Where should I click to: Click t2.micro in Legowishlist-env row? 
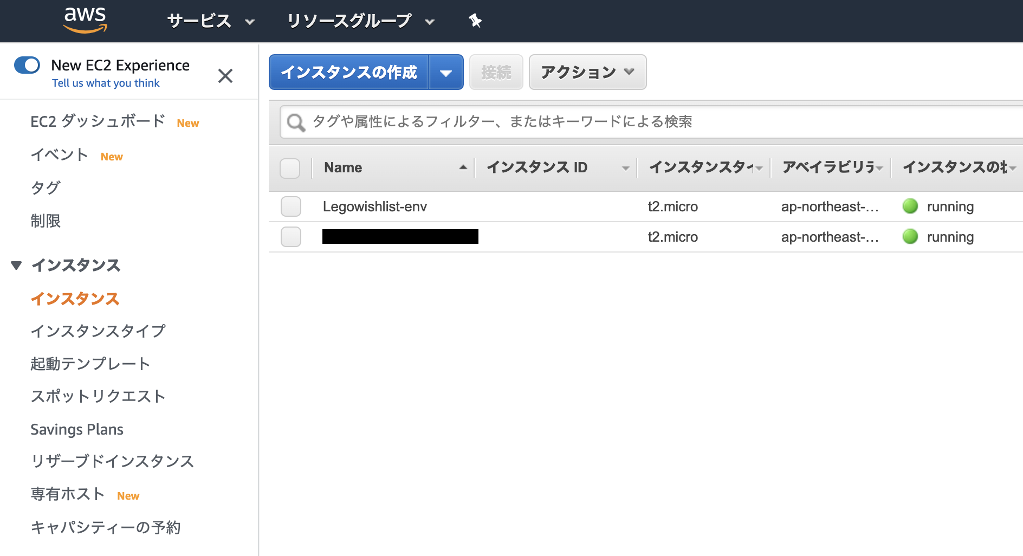click(x=673, y=206)
